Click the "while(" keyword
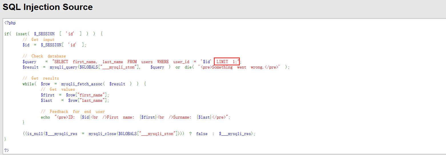 (29, 84)
